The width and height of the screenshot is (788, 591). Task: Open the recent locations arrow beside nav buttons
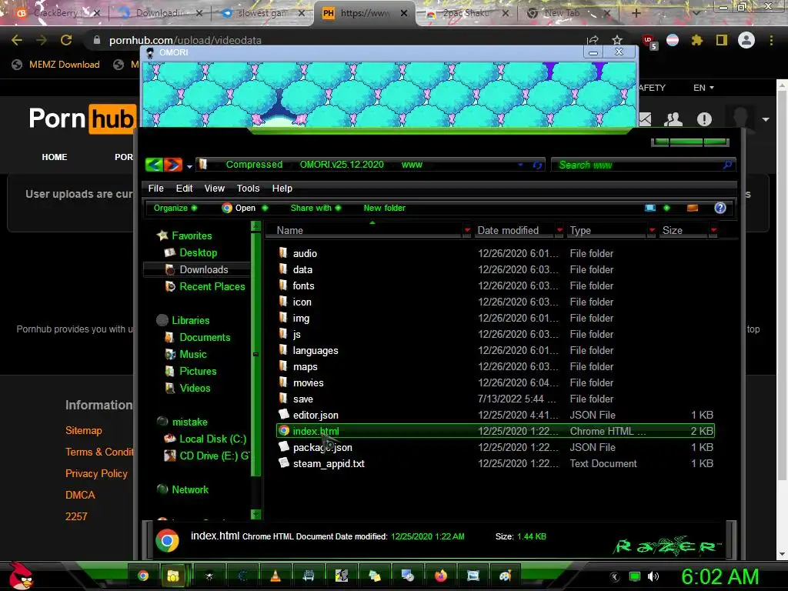pos(189,166)
